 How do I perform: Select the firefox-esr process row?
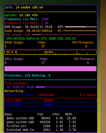[41, 126]
